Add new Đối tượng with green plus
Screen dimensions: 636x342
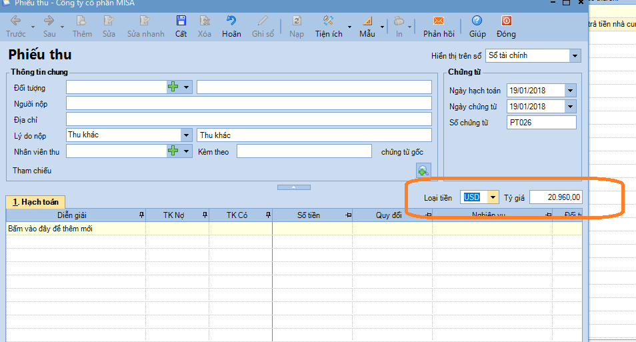point(173,87)
